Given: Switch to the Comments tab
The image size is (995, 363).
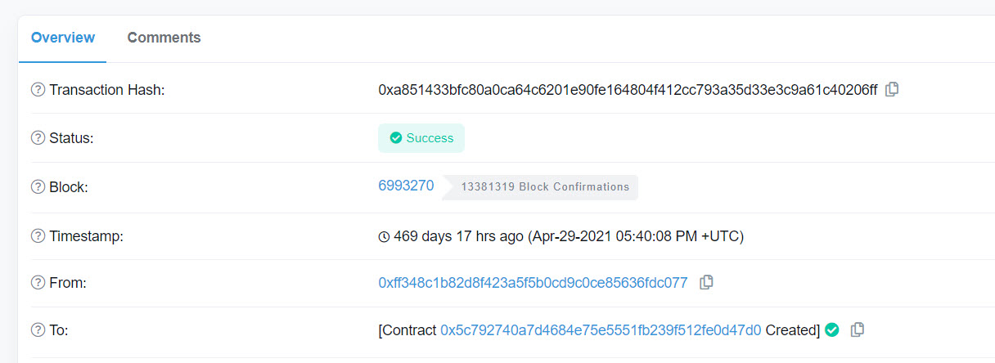Looking at the screenshot, I should click(x=164, y=38).
